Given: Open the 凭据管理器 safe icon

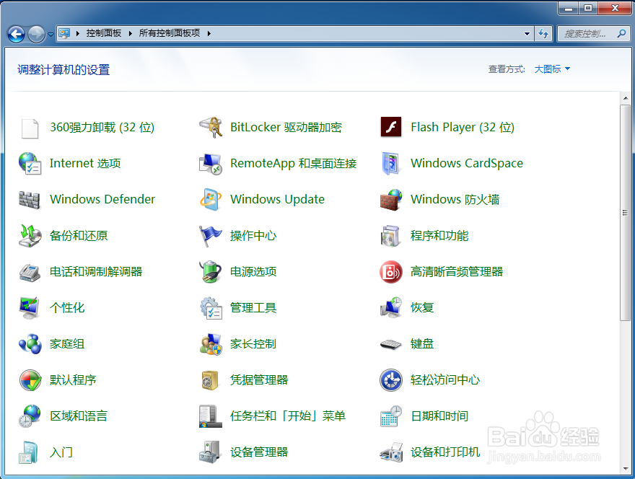Looking at the screenshot, I should pyautogui.click(x=211, y=380).
